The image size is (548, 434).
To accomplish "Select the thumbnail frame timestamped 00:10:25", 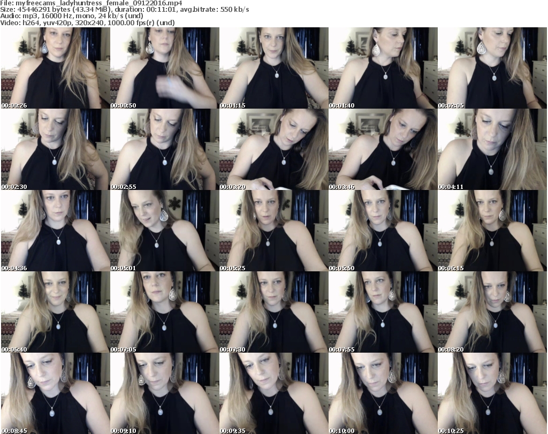I will [492, 393].
